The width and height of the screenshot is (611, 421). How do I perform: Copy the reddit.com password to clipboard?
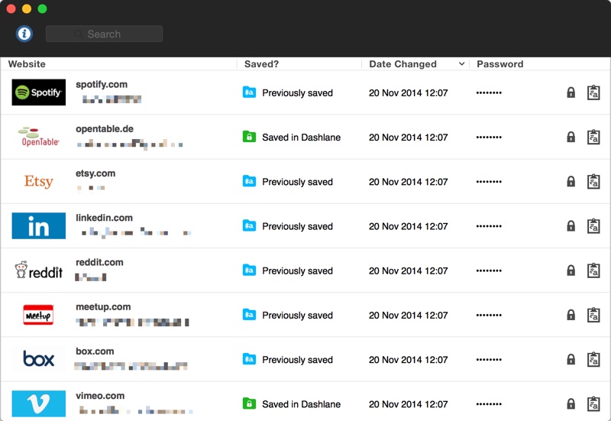click(593, 270)
